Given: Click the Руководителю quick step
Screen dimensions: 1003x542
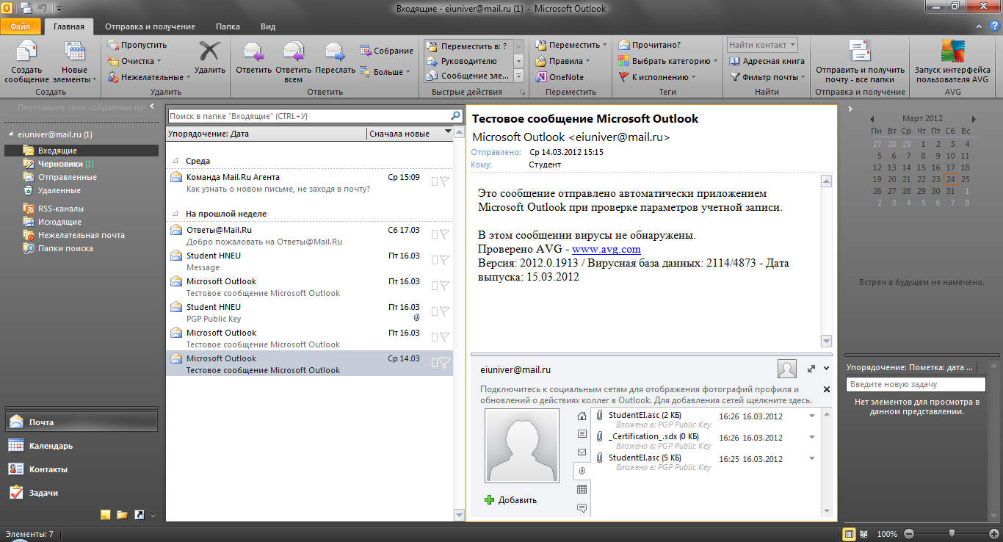Looking at the screenshot, I should coord(468,61).
